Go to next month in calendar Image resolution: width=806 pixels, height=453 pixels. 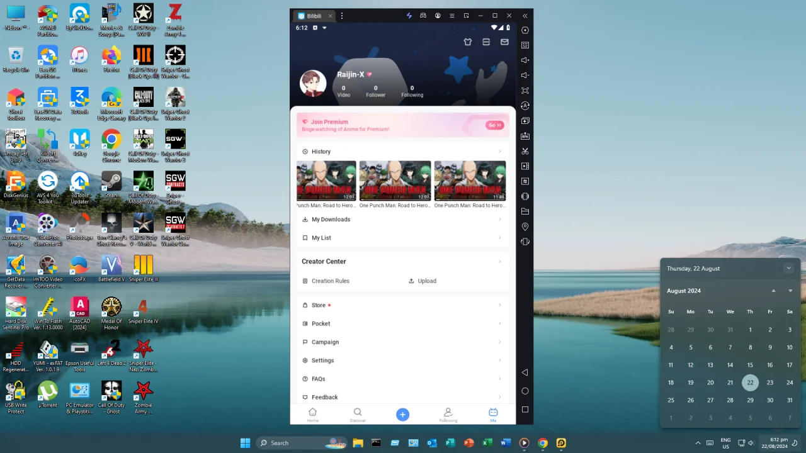(790, 291)
